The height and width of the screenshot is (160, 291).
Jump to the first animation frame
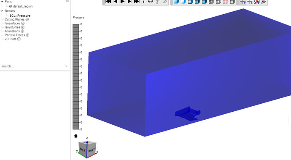(108, 2)
